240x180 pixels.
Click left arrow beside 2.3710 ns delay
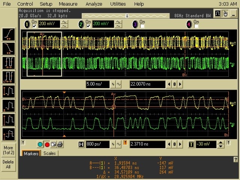[169, 144]
